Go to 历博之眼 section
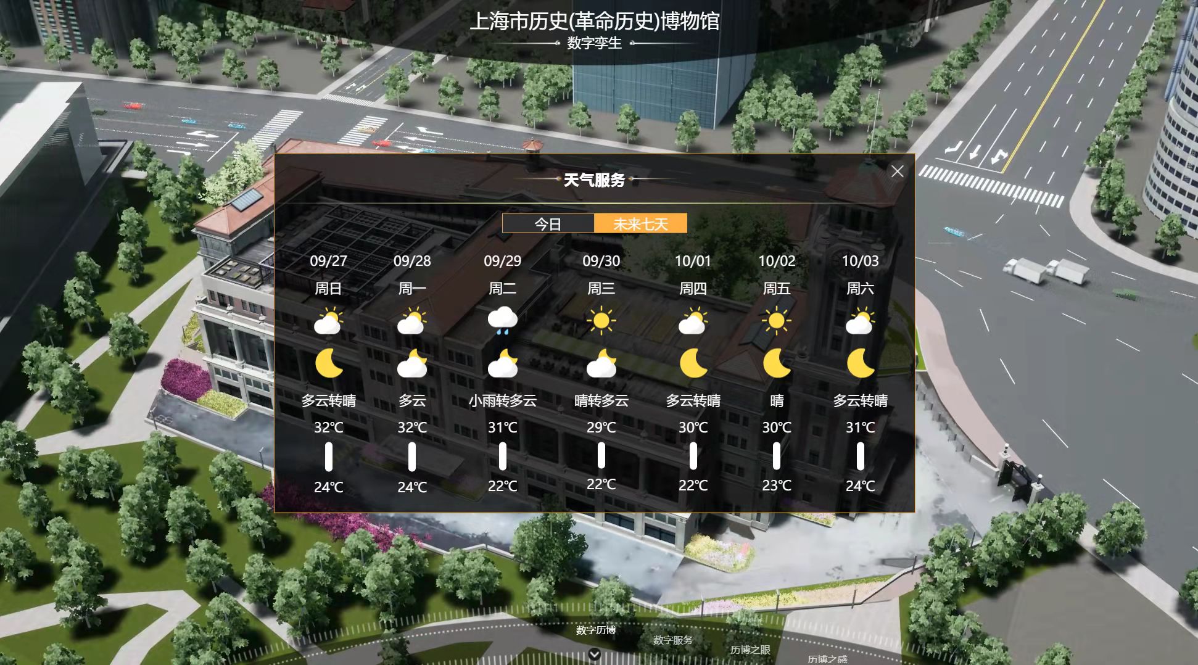This screenshot has height=665, width=1198. [x=750, y=650]
